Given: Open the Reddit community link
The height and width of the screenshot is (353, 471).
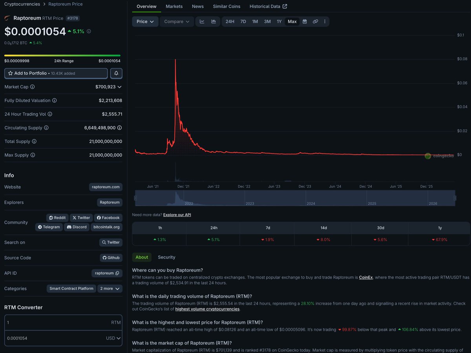Looking at the screenshot, I should point(57,218).
